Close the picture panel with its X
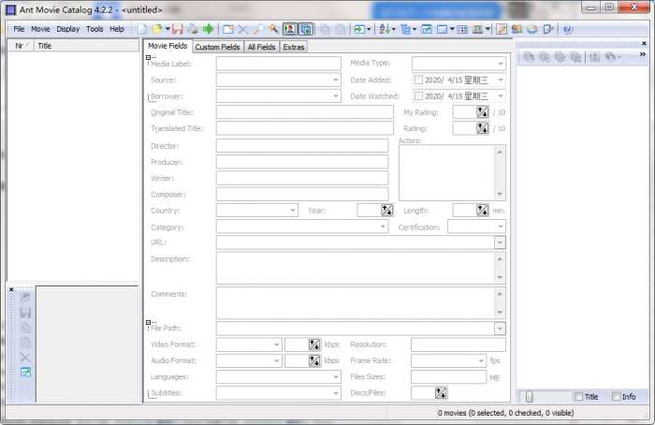655x425 pixels. [11, 289]
